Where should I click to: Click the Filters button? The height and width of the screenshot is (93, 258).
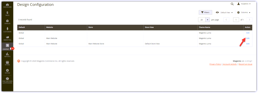tap(205, 13)
